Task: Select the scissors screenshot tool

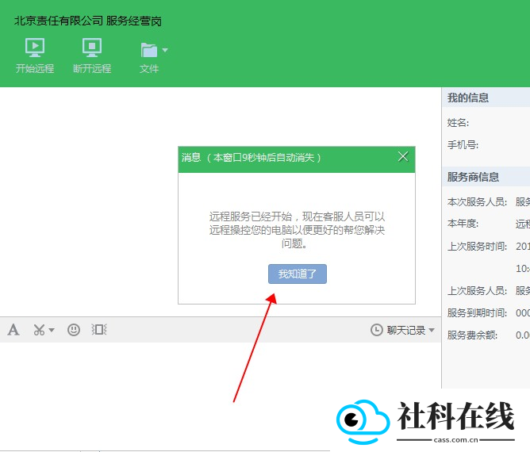Action: point(39,330)
